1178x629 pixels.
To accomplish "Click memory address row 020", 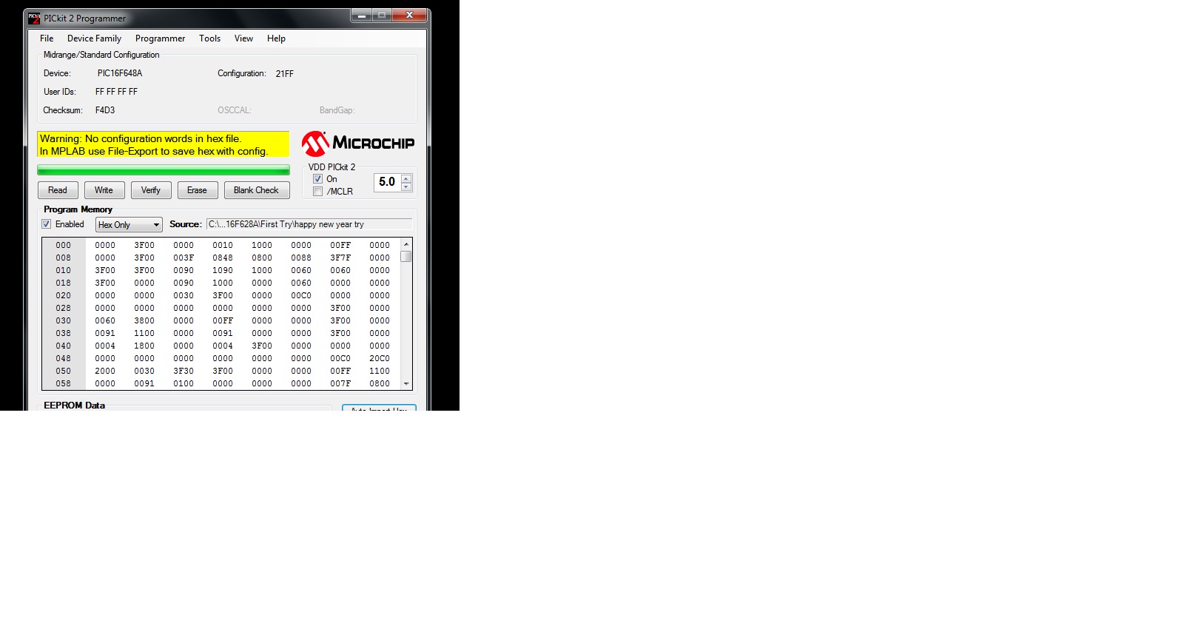I will click(x=64, y=295).
